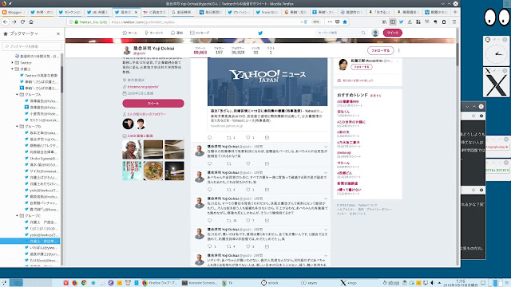Screen dimensions: 511x287
Task: Collapse the グループA bookmark folder
Action: [x=17, y=94]
